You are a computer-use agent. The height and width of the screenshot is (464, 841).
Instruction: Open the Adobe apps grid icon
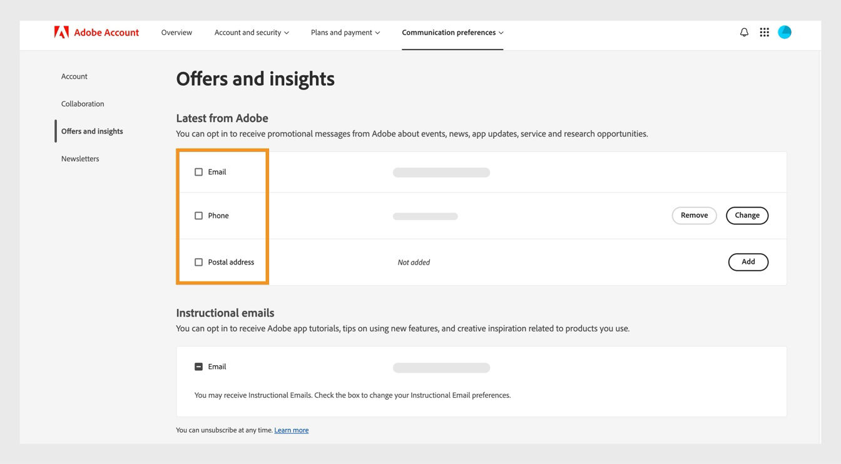pos(764,32)
